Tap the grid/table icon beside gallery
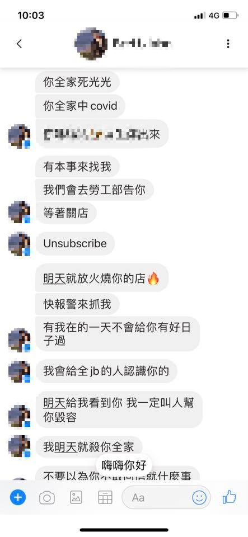 [105, 497]
